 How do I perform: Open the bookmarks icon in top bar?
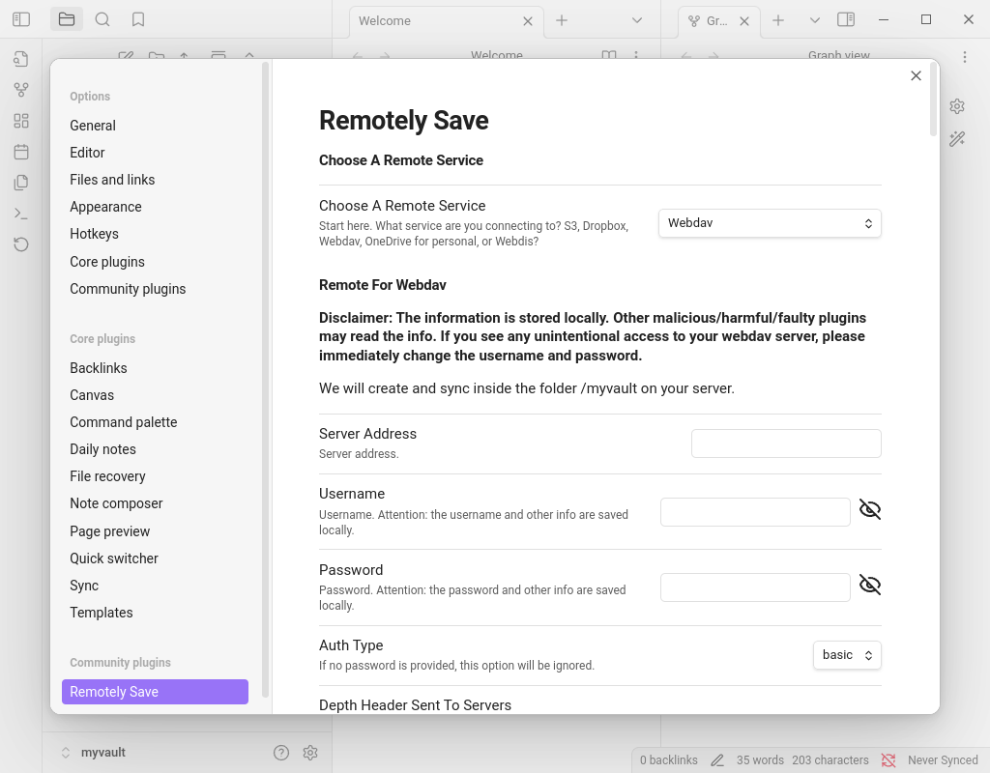[138, 19]
